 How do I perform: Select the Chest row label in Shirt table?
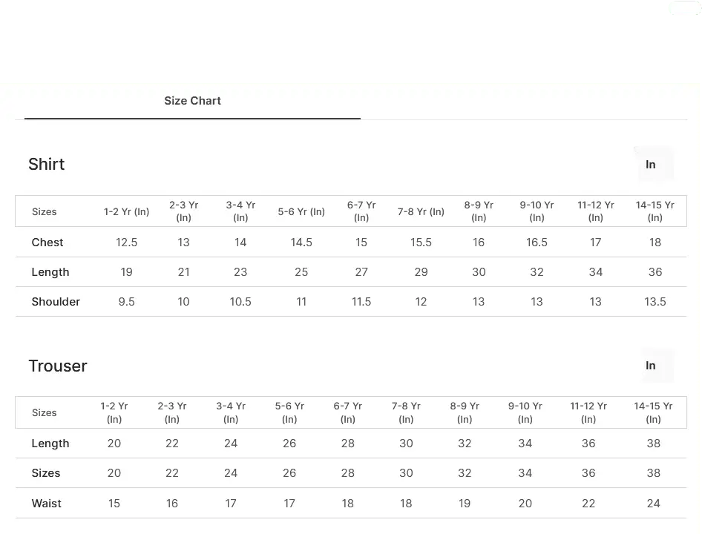[47, 243]
